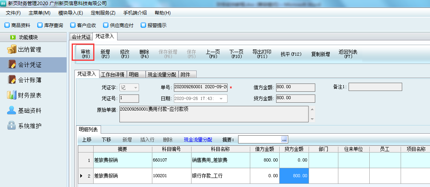430x187 pixels.
Task: Click 审核 (F8) button
Action: pyautogui.click(x=85, y=54)
